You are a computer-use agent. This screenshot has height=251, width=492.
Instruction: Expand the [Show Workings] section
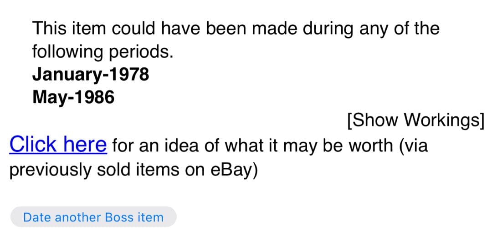click(x=415, y=120)
